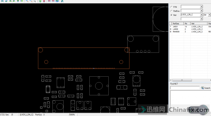Click pin value 3 in RN4609 row
The width and height of the screenshot is (211, 116).
pyautogui.click(x=185, y=31)
